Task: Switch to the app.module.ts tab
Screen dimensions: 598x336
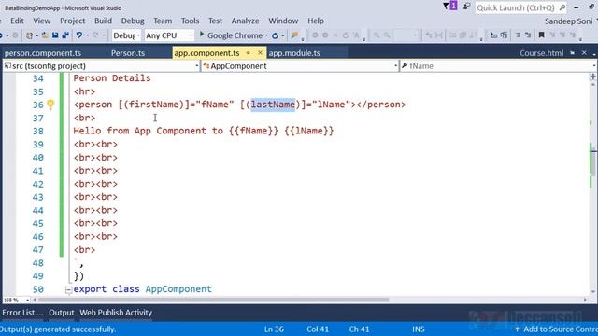Action: point(294,53)
